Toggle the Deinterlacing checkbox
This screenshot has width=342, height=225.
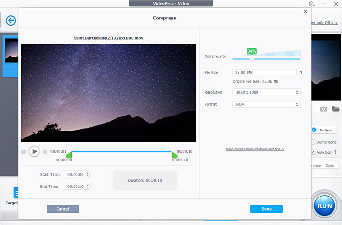(x=313, y=142)
